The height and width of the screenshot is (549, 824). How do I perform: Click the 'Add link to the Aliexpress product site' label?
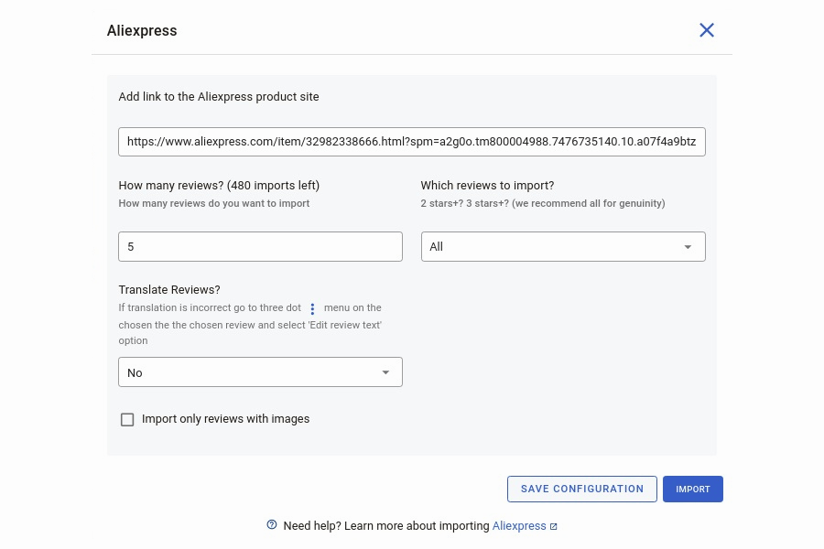click(219, 97)
